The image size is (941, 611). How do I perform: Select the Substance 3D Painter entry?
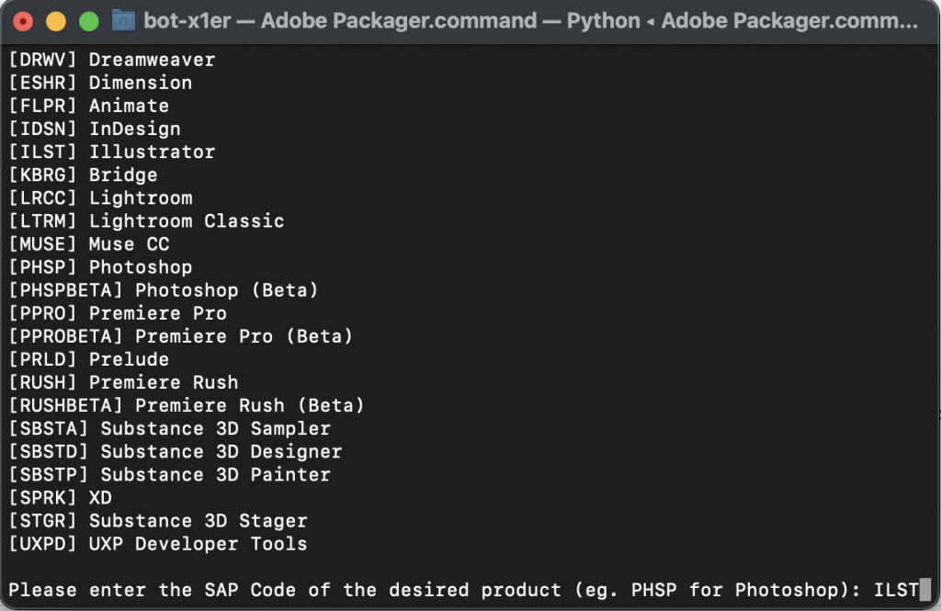[165, 474]
